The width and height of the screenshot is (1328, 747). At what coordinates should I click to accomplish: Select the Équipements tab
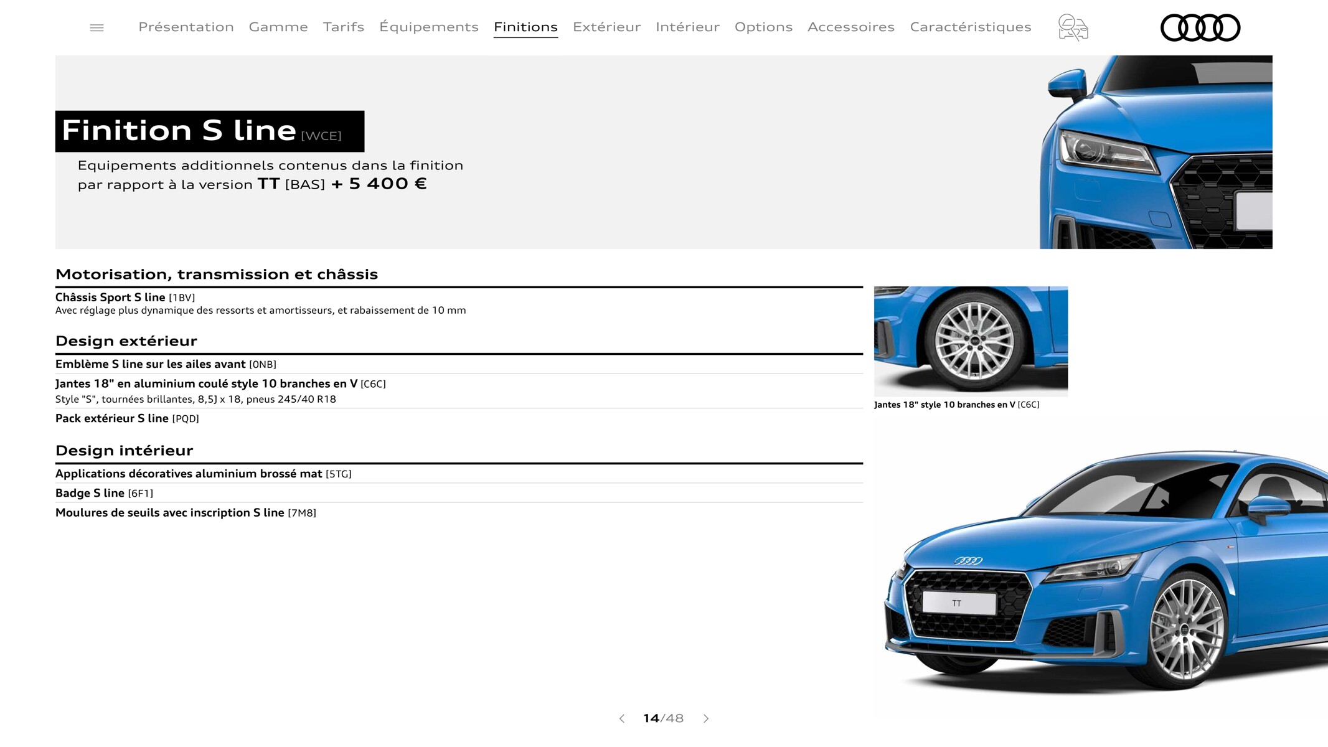pos(429,27)
